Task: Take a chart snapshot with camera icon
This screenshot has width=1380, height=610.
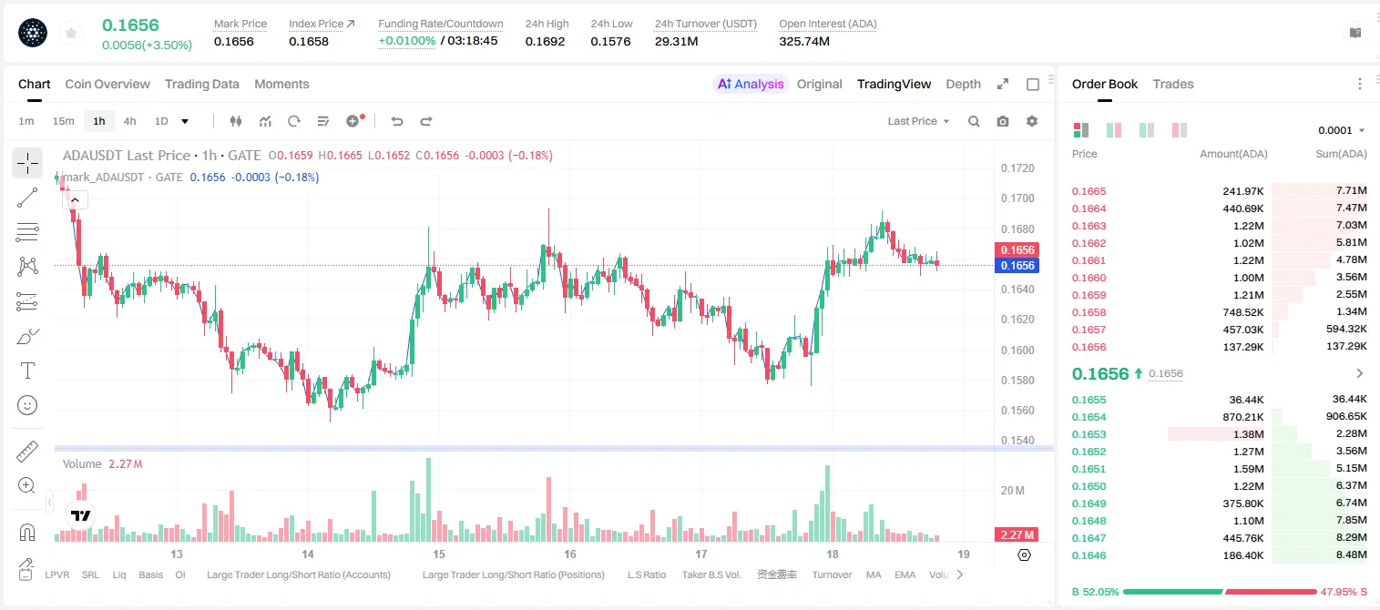Action: point(1003,121)
